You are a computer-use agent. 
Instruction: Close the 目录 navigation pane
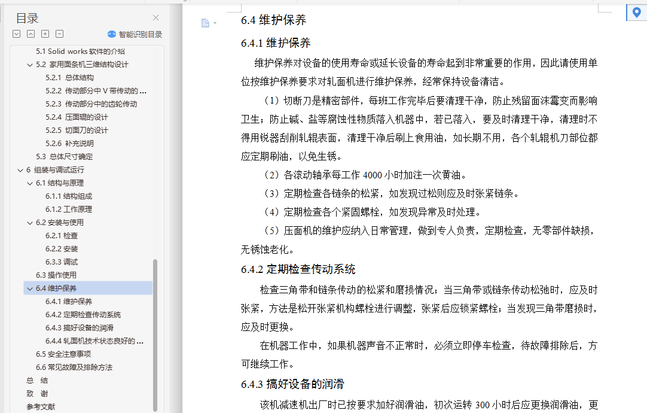coord(155,18)
